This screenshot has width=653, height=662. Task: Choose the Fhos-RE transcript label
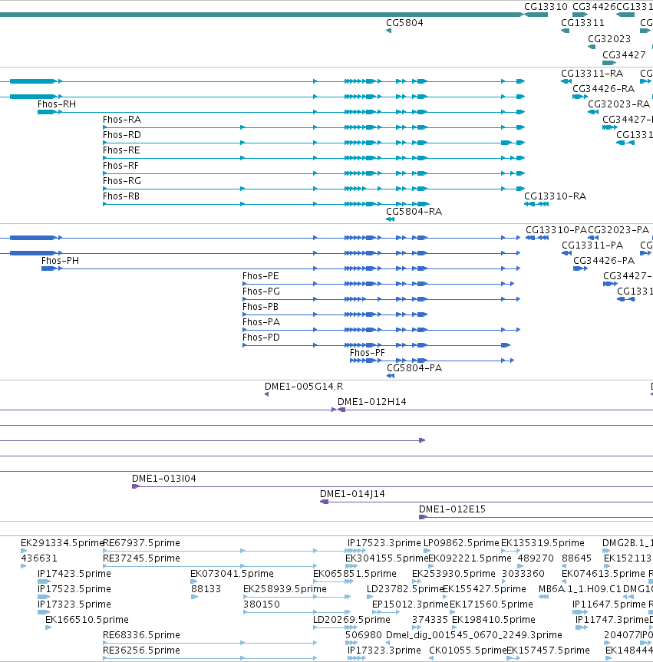(121, 150)
